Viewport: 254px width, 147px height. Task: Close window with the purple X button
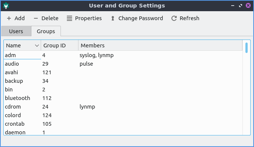(248, 6)
